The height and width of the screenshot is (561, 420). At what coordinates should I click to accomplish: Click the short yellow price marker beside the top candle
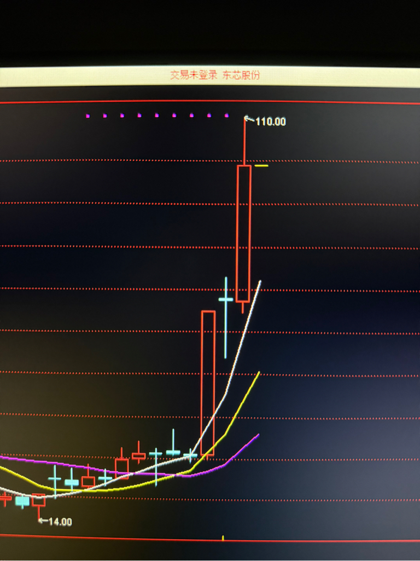click(261, 166)
